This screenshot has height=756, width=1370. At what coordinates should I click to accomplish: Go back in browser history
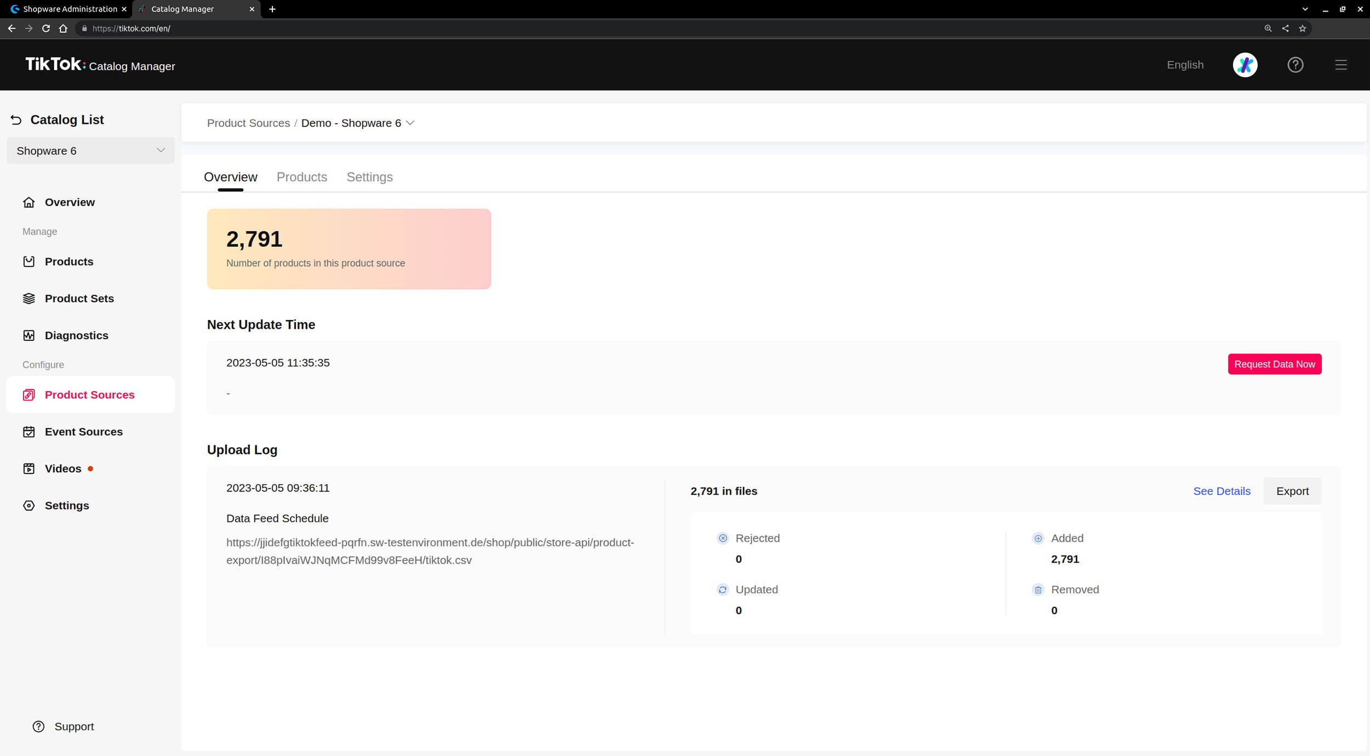[12, 28]
